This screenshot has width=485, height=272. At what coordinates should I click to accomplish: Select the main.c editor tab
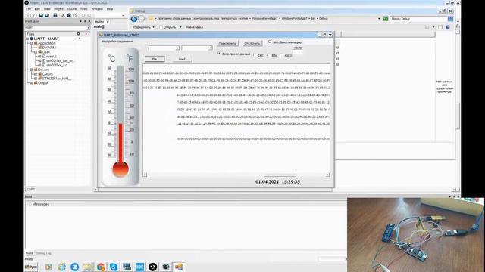point(99,22)
